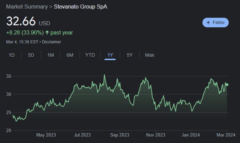240x143 pixels.
Task: Click the 32.66 price value
Action: 21,21
